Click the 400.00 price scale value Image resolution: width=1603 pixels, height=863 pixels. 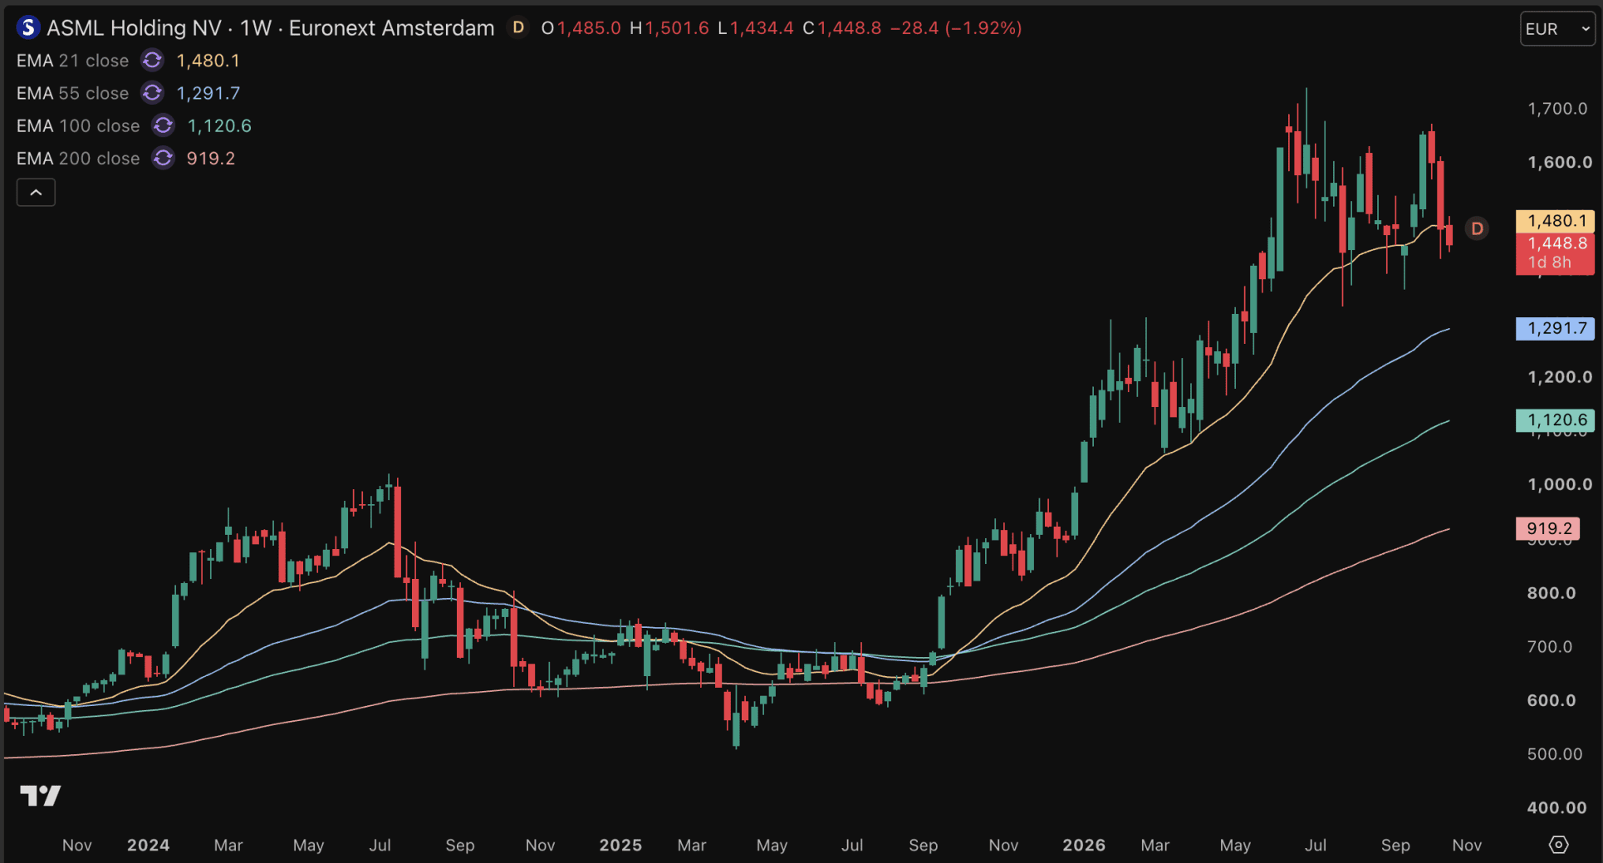click(1556, 807)
